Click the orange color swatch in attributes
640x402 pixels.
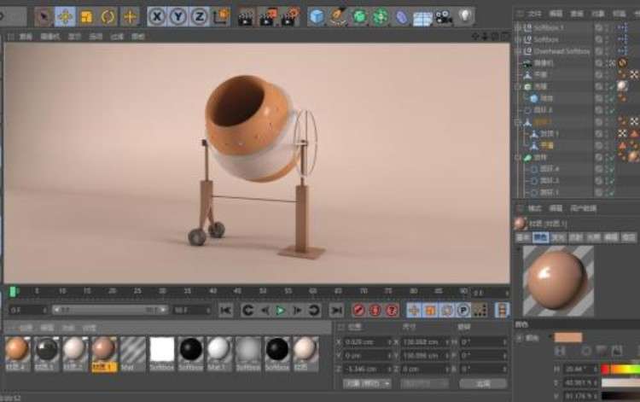tap(567, 337)
